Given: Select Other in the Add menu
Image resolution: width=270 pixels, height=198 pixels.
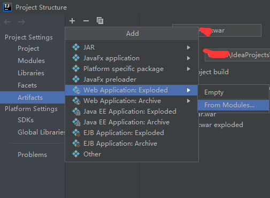Looking at the screenshot, I should coord(132,154).
